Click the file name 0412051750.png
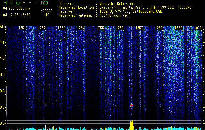The height and width of the screenshot is (130, 205). pyautogui.click(x=17, y=8)
